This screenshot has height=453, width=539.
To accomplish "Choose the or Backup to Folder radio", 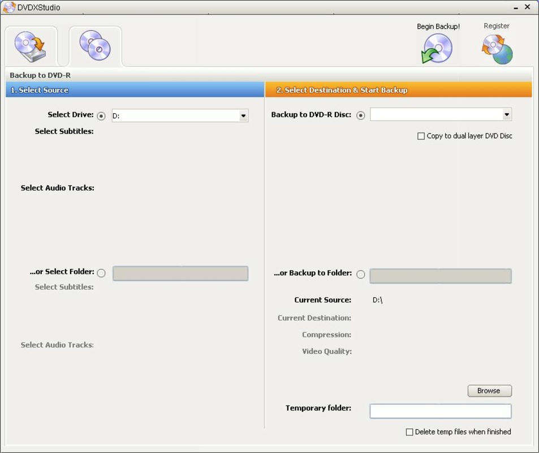I will [x=361, y=274].
